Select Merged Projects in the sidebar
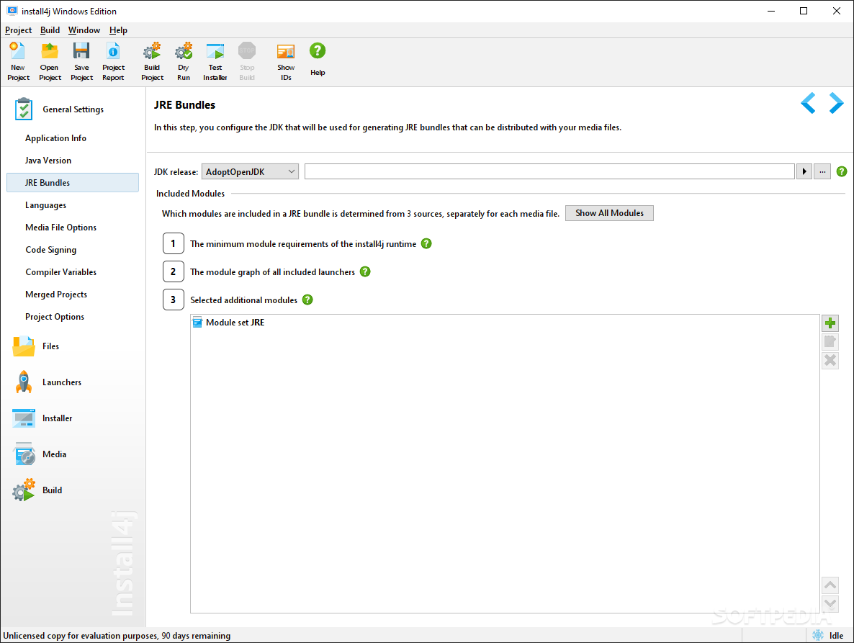This screenshot has height=643, width=854. (73, 294)
